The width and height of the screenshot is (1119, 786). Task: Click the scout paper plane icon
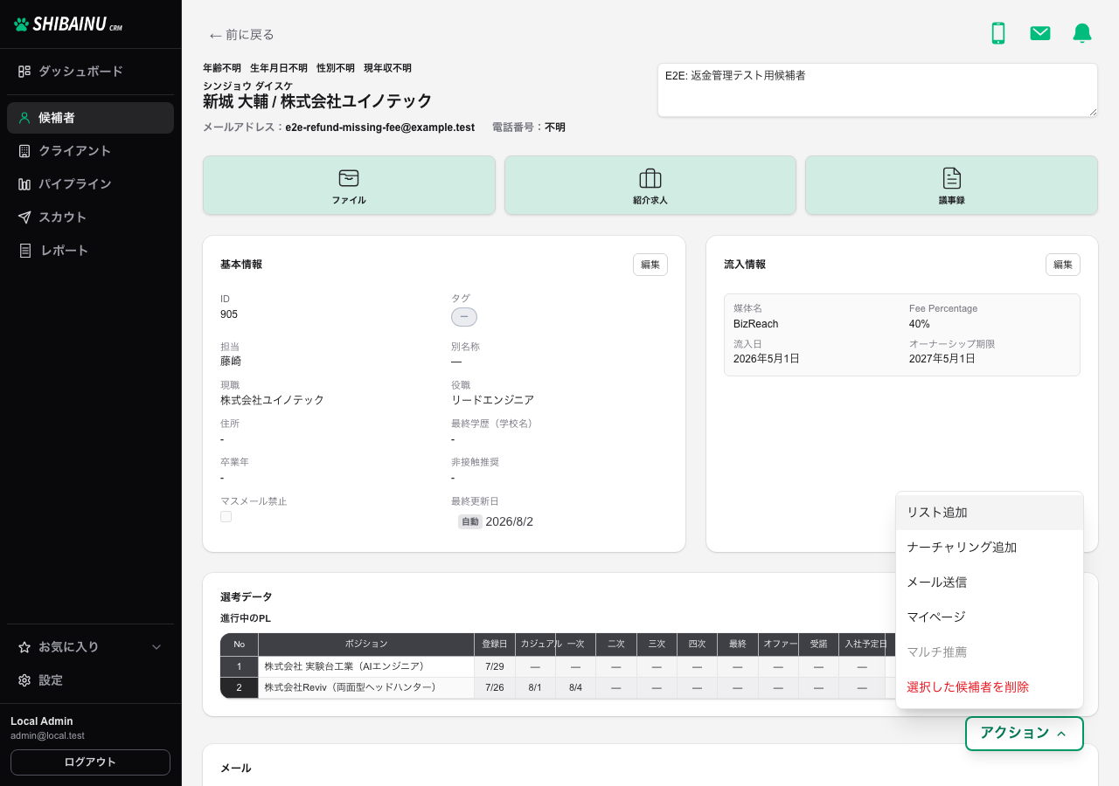pos(24,217)
